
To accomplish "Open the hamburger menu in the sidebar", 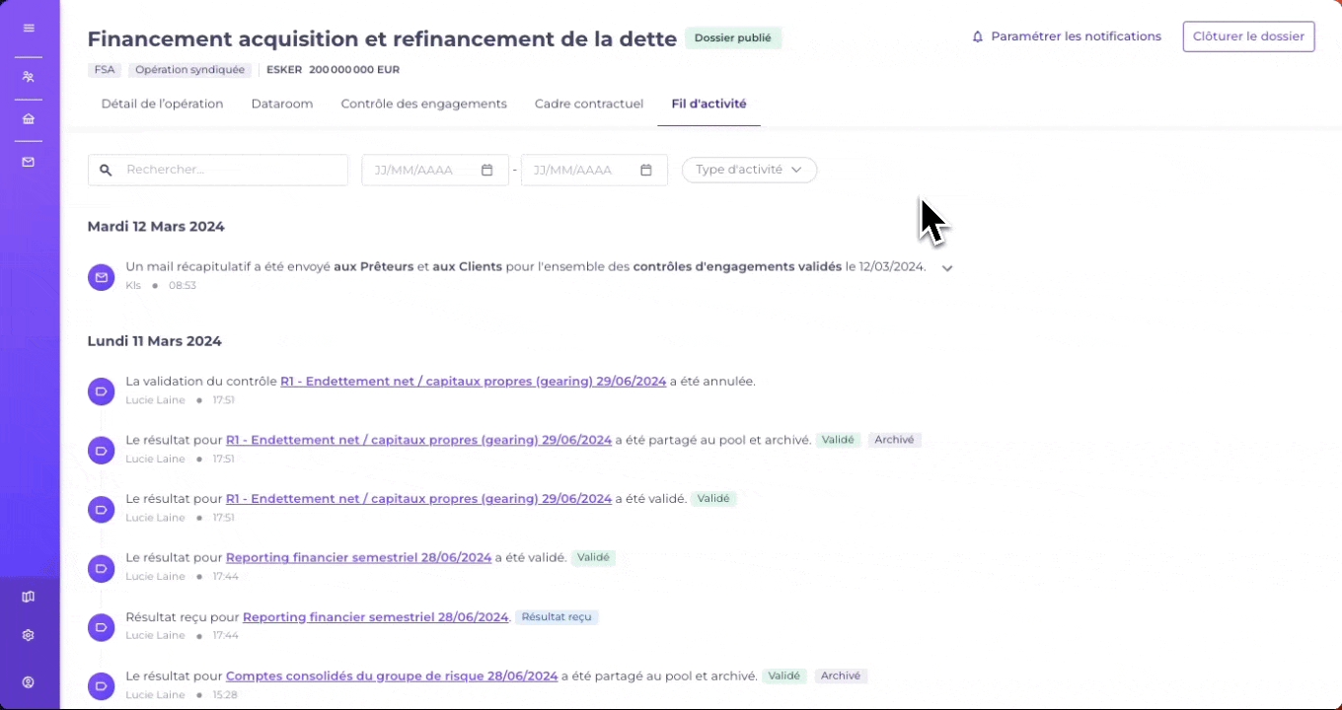I will [x=29, y=29].
